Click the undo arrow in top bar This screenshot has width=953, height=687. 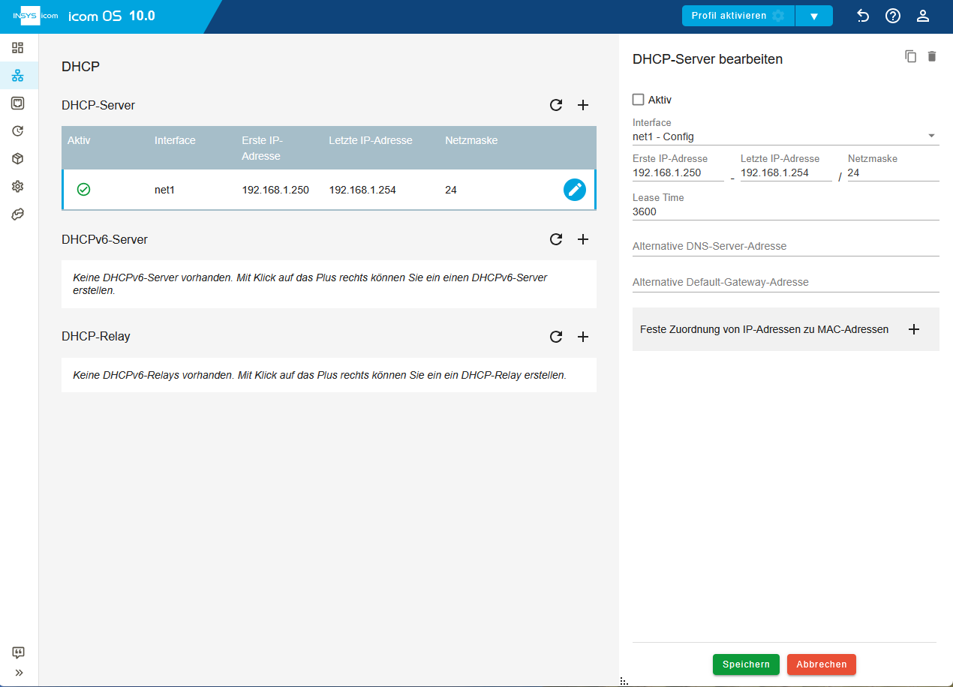point(863,16)
